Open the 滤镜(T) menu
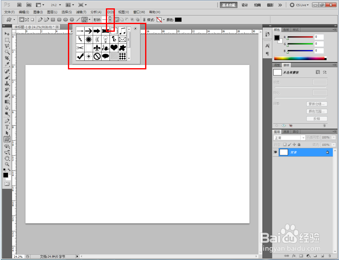Screen dimensions: 339x260 click(x=81, y=12)
